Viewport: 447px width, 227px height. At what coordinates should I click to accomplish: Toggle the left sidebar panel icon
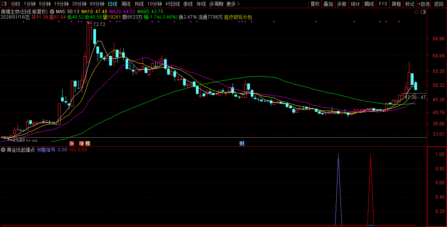pyautogui.click(x=4, y=4)
